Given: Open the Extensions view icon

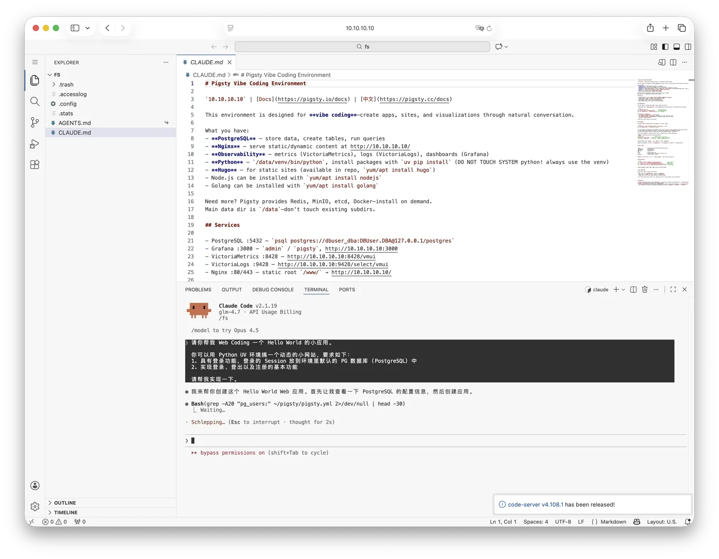Looking at the screenshot, I should tap(35, 165).
